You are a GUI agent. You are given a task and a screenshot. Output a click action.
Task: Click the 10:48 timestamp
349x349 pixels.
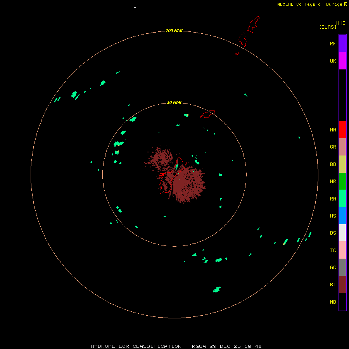tap(253, 346)
